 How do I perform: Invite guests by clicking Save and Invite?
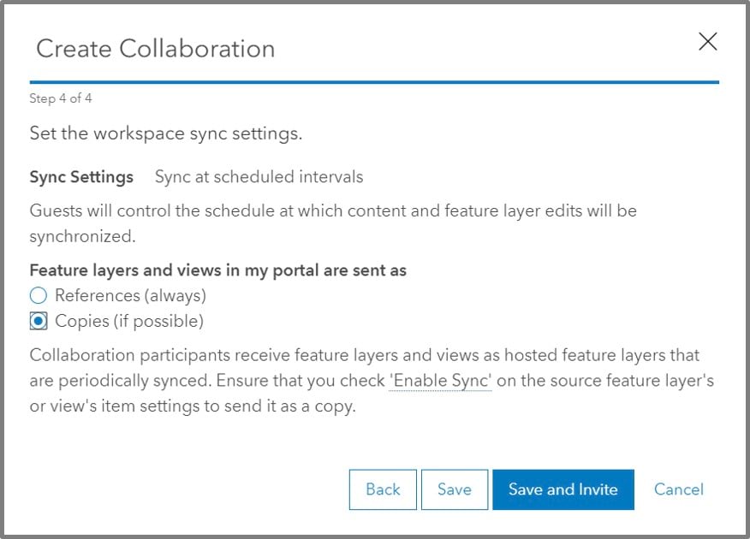point(562,489)
